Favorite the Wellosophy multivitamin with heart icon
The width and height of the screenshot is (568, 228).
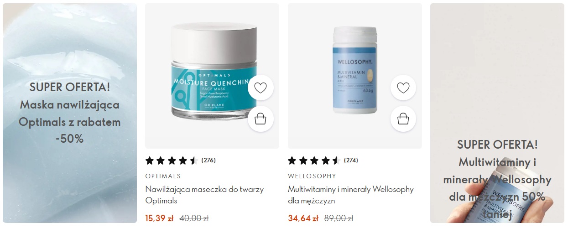point(403,88)
